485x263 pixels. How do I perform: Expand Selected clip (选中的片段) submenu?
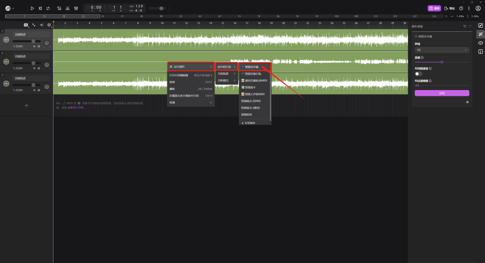pos(226,67)
